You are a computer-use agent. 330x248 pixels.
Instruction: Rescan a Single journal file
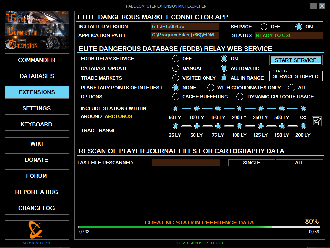pos(252,163)
